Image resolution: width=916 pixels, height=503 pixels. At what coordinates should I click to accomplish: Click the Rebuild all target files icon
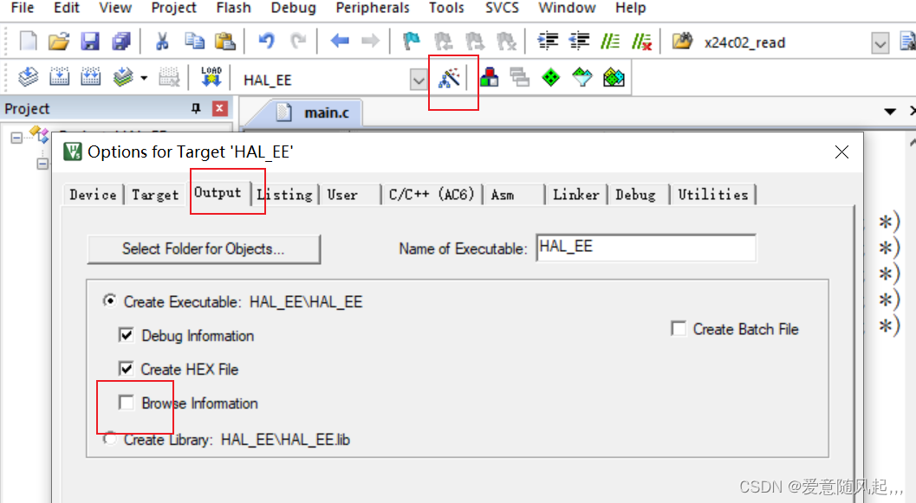(x=89, y=77)
